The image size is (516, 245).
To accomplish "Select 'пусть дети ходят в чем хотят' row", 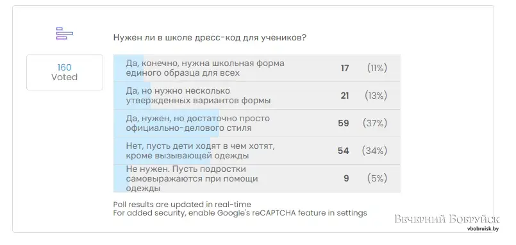I will [256, 151].
